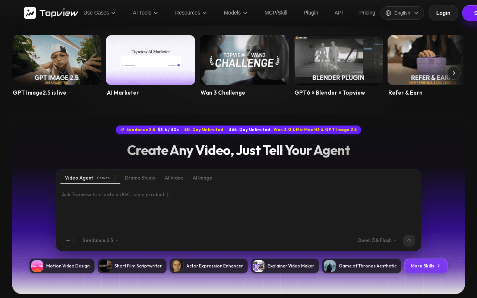
Task: Click the '60-Day Unlimited' banner text
Action: point(203,130)
